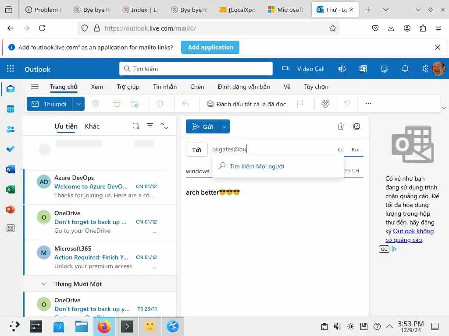Viewport: 449px width, 336px height.
Task: Show hidden system tray icons
Action: pyautogui.click(x=389, y=326)
